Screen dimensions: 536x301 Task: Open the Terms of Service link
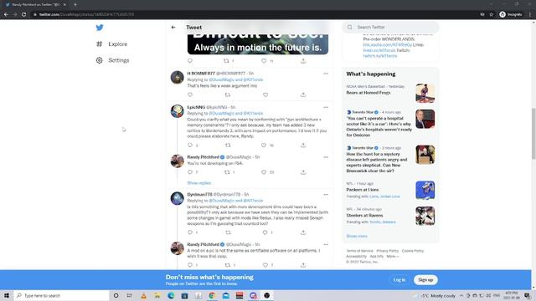tap(359, 251)
